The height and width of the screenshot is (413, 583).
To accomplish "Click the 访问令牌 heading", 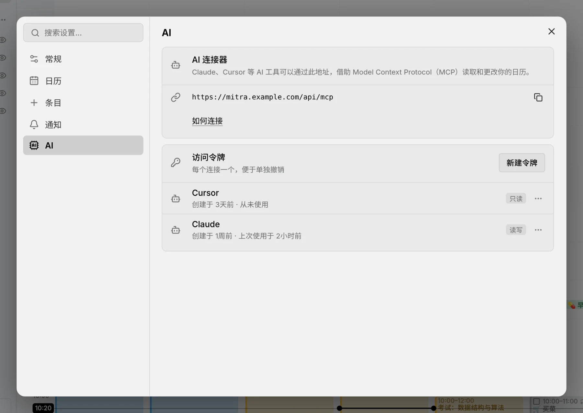I will click(x=209, y=157).
